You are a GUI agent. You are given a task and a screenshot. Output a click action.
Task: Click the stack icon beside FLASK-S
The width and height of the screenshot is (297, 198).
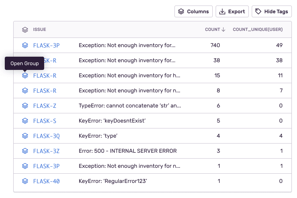tap(25, 121)
